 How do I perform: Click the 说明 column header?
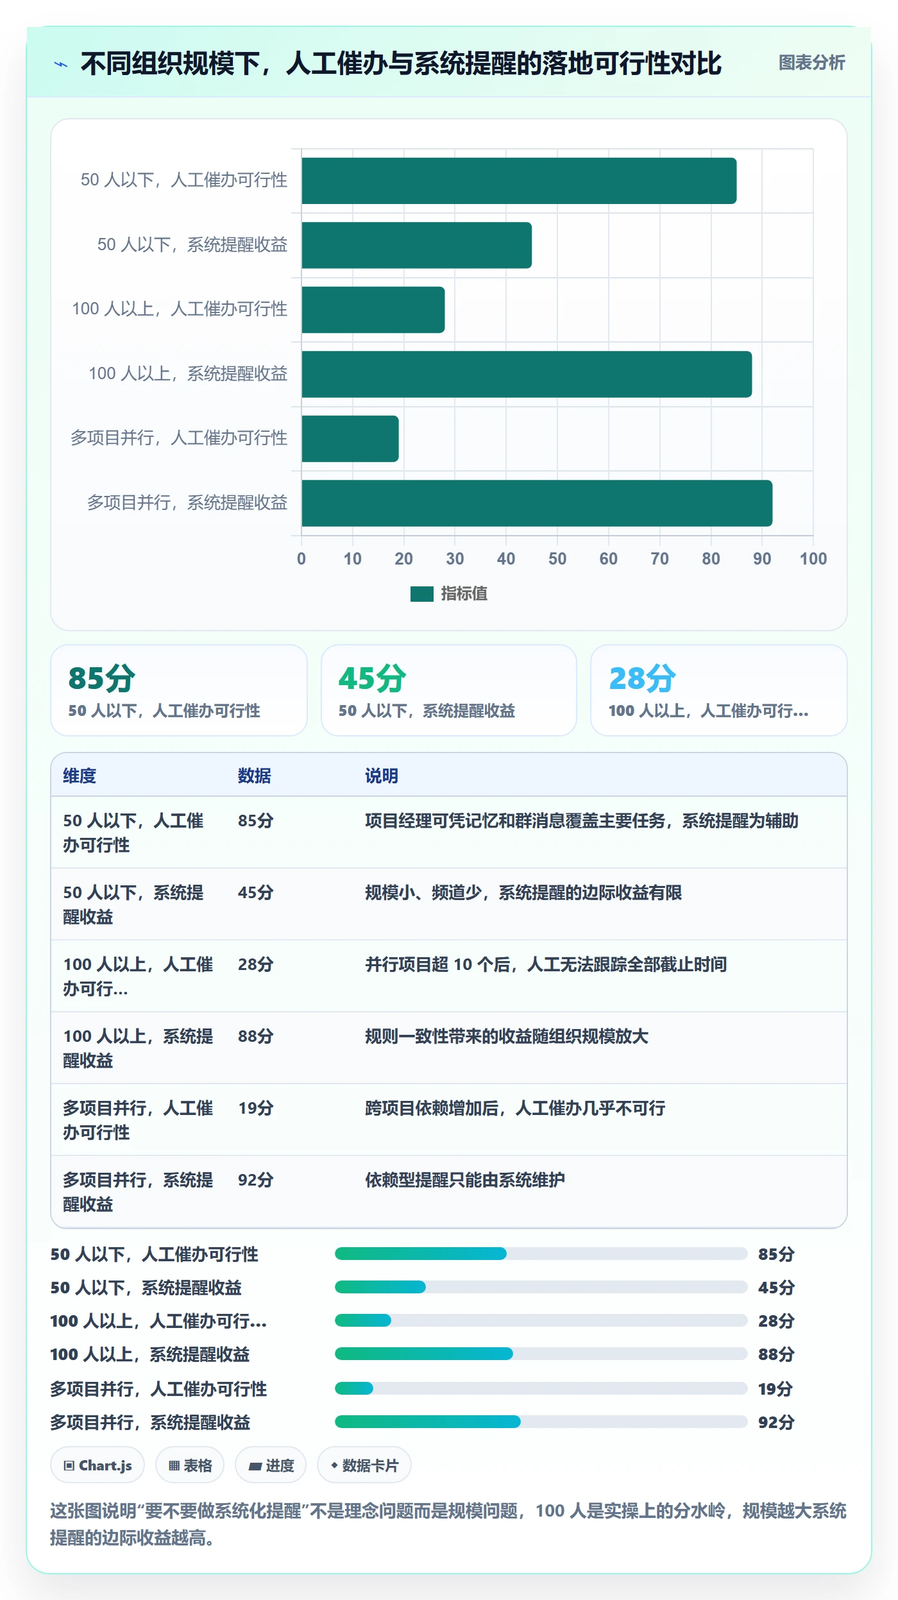coord(382,776)
